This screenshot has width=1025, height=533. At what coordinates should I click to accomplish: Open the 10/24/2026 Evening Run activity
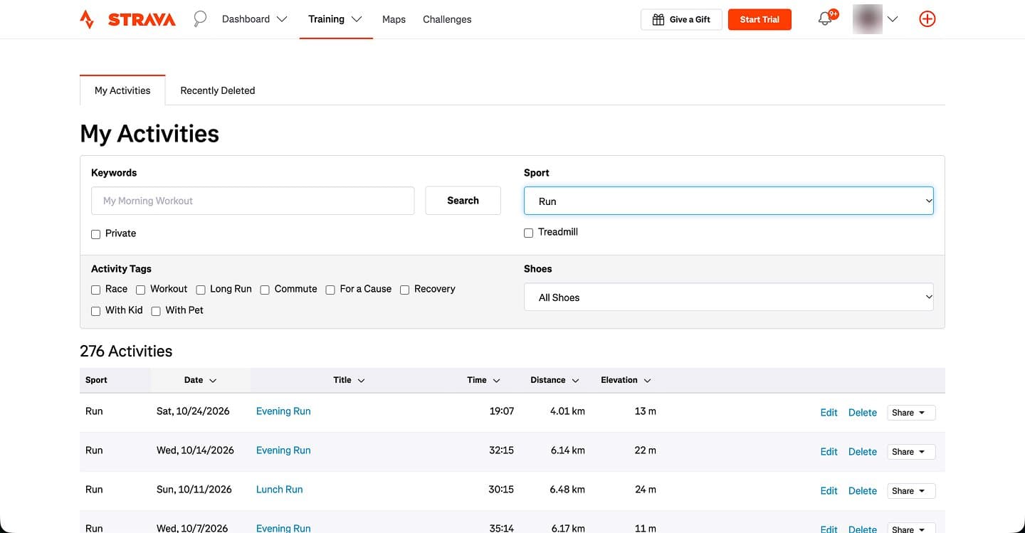(x=283, y=411)
